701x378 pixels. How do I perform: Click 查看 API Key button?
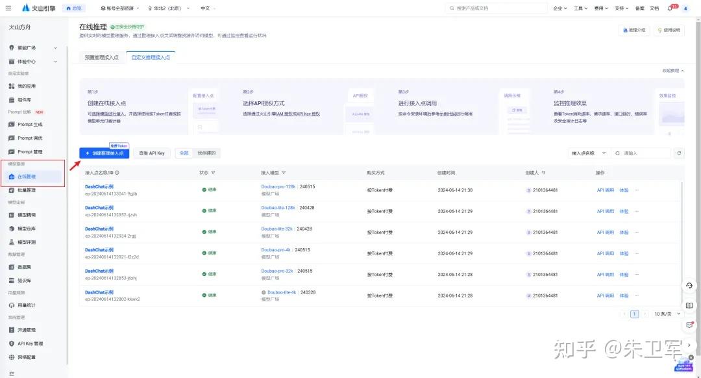(x=151, y=153)
